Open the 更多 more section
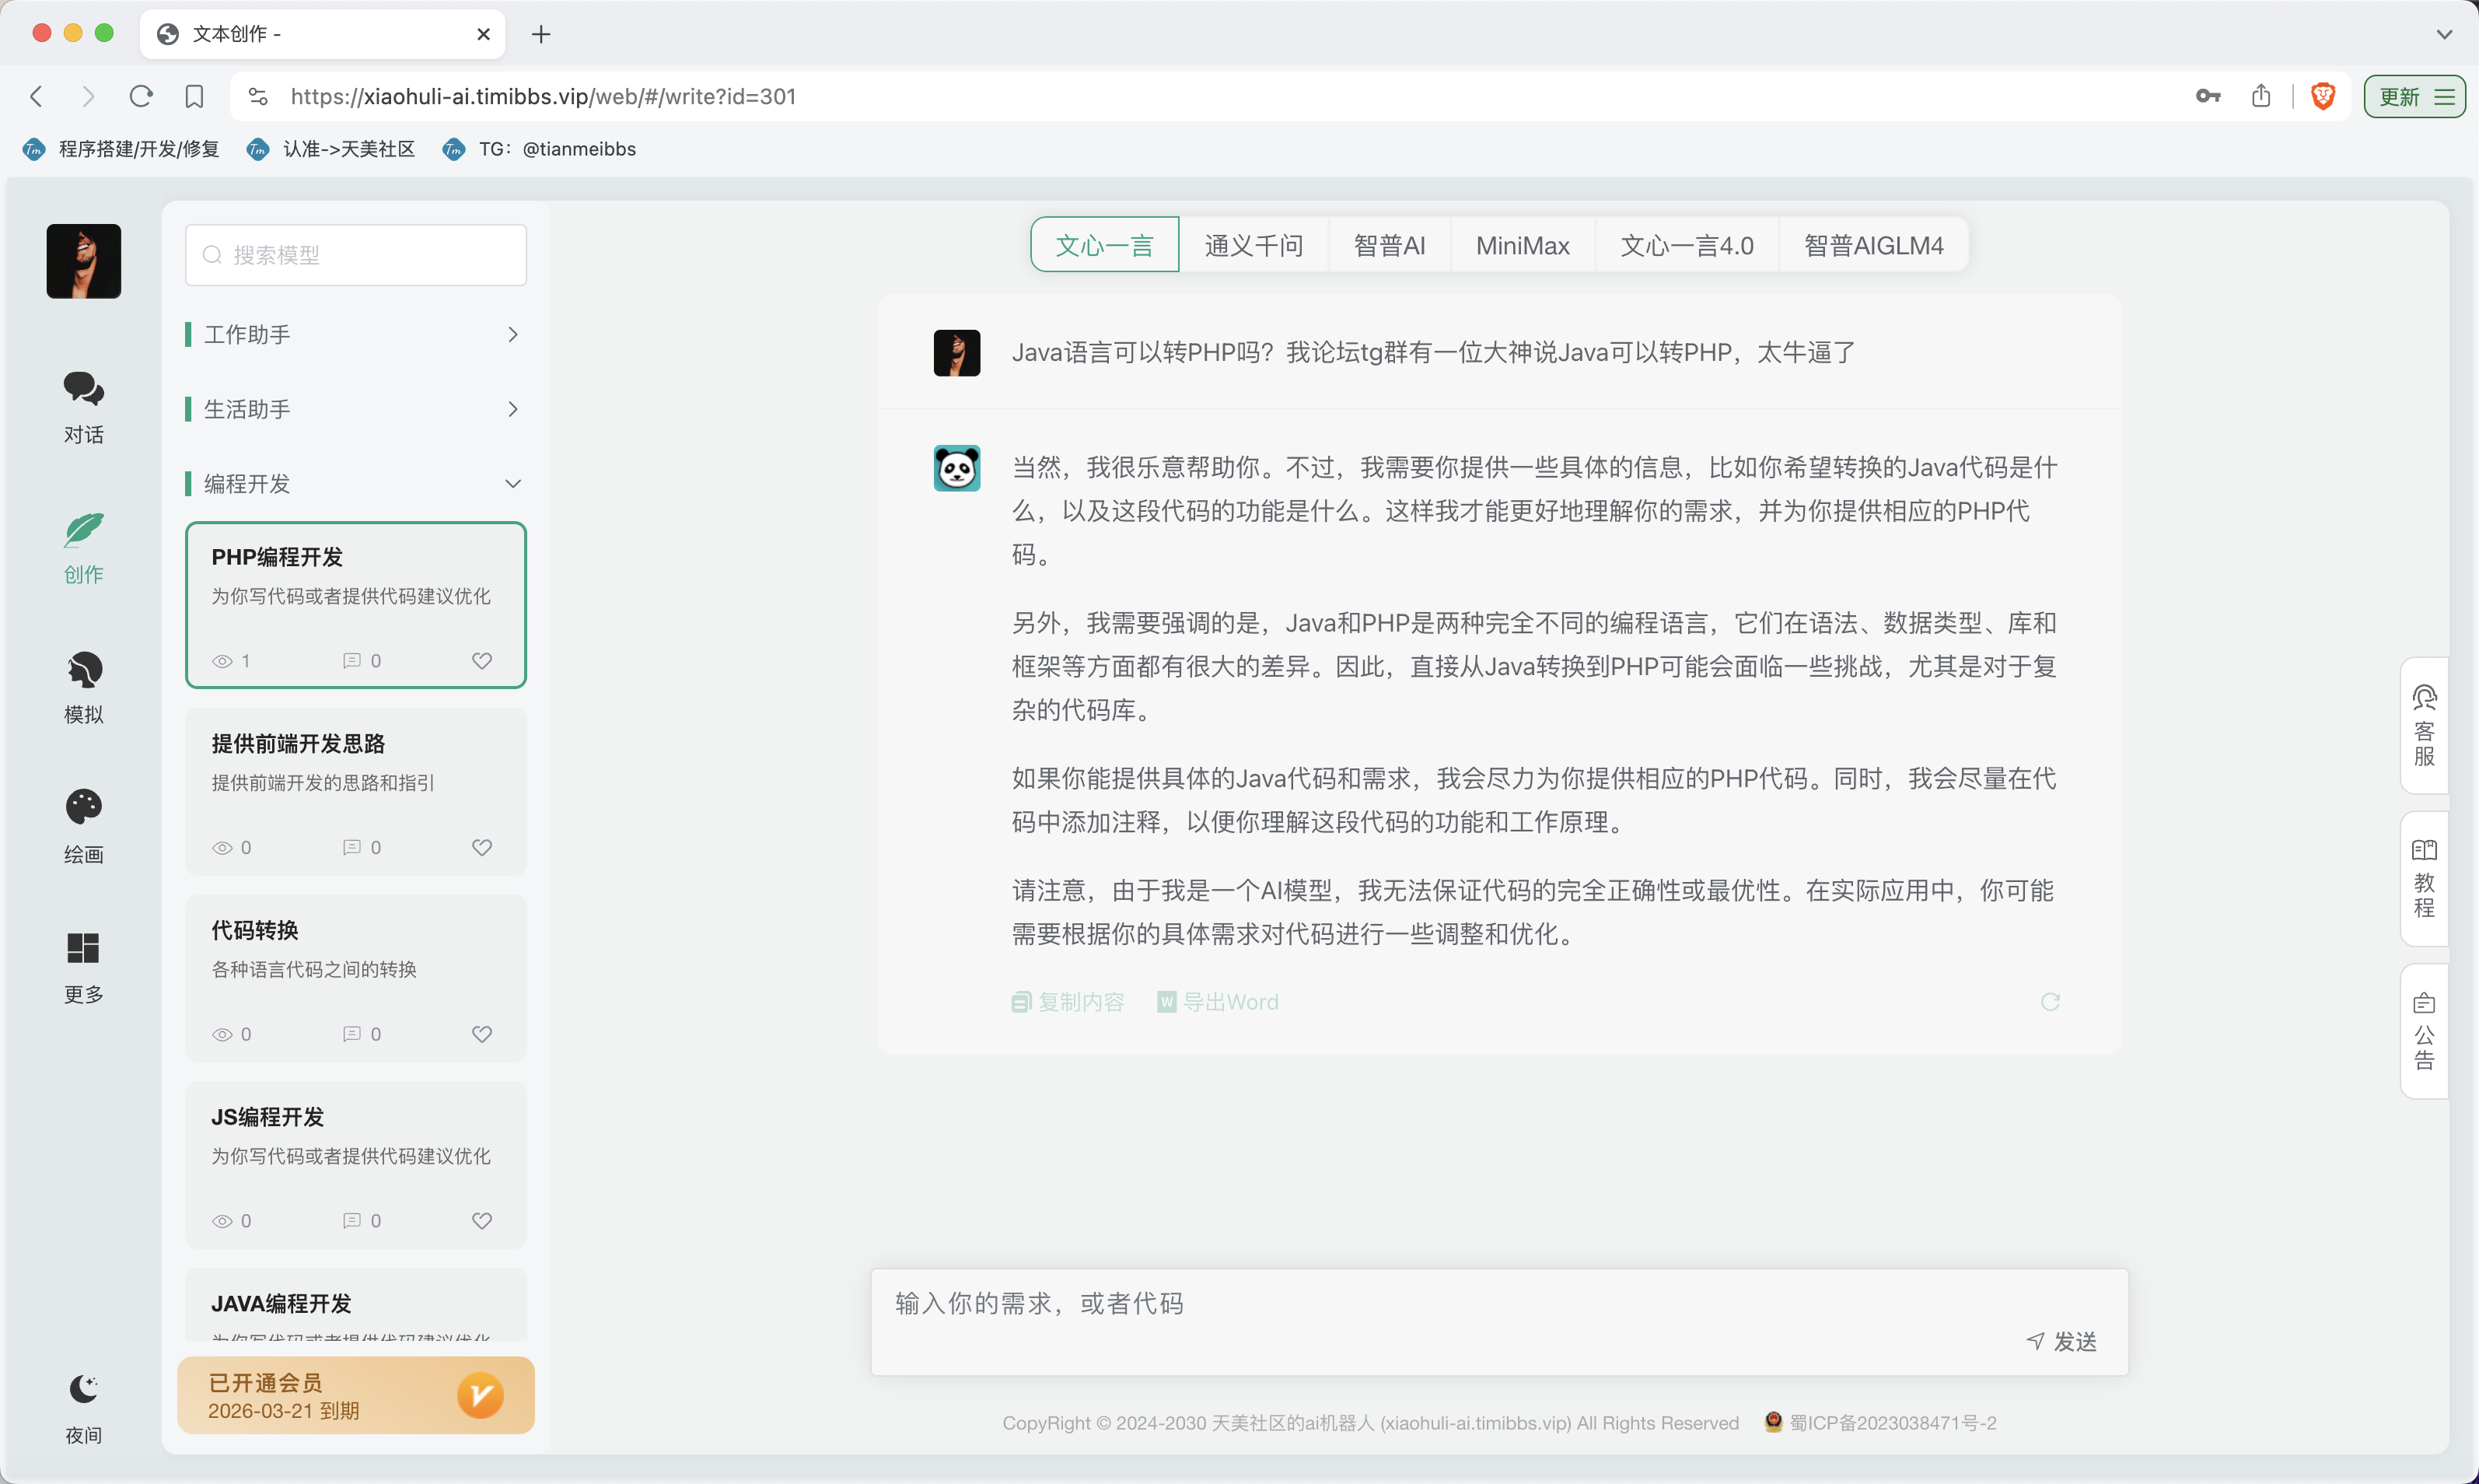Screen dimensions: 2479x1484 pos(83,967)
